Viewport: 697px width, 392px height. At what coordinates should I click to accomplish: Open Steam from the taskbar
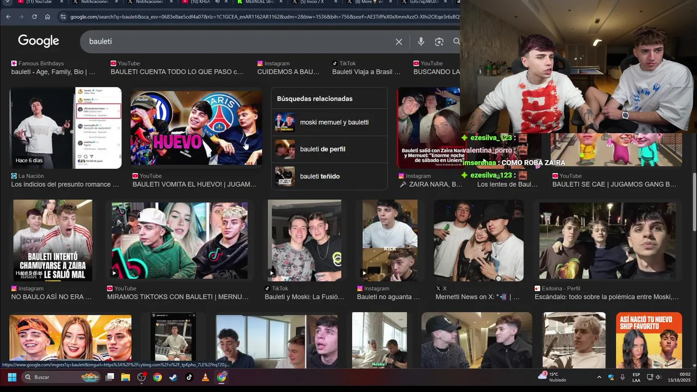click(173, 377)
